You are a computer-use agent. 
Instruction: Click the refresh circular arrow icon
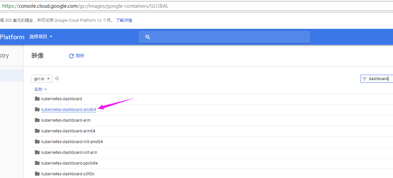tap(71, 56)
